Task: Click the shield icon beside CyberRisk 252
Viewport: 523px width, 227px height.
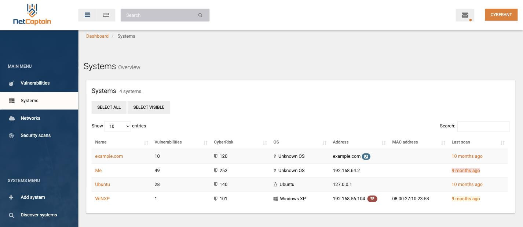Action: click(x=216, y=170)
